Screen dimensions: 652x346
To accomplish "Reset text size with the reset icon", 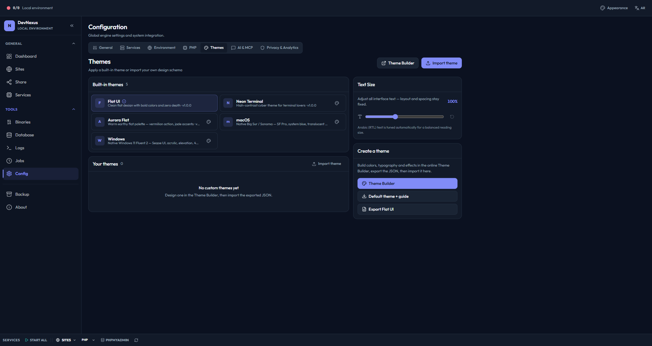I will tap(452, 117).
